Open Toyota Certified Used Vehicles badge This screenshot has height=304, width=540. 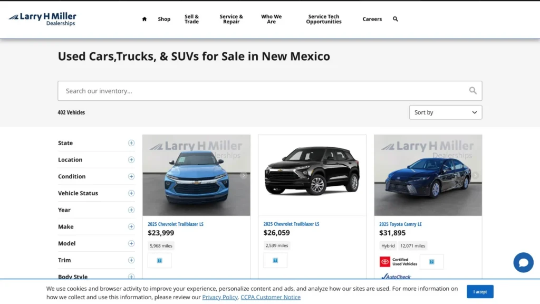pos(399,262)
